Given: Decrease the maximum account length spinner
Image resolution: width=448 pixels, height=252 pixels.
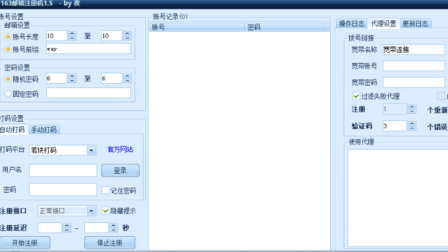Looking at the screenshot, I should (127, 38).
